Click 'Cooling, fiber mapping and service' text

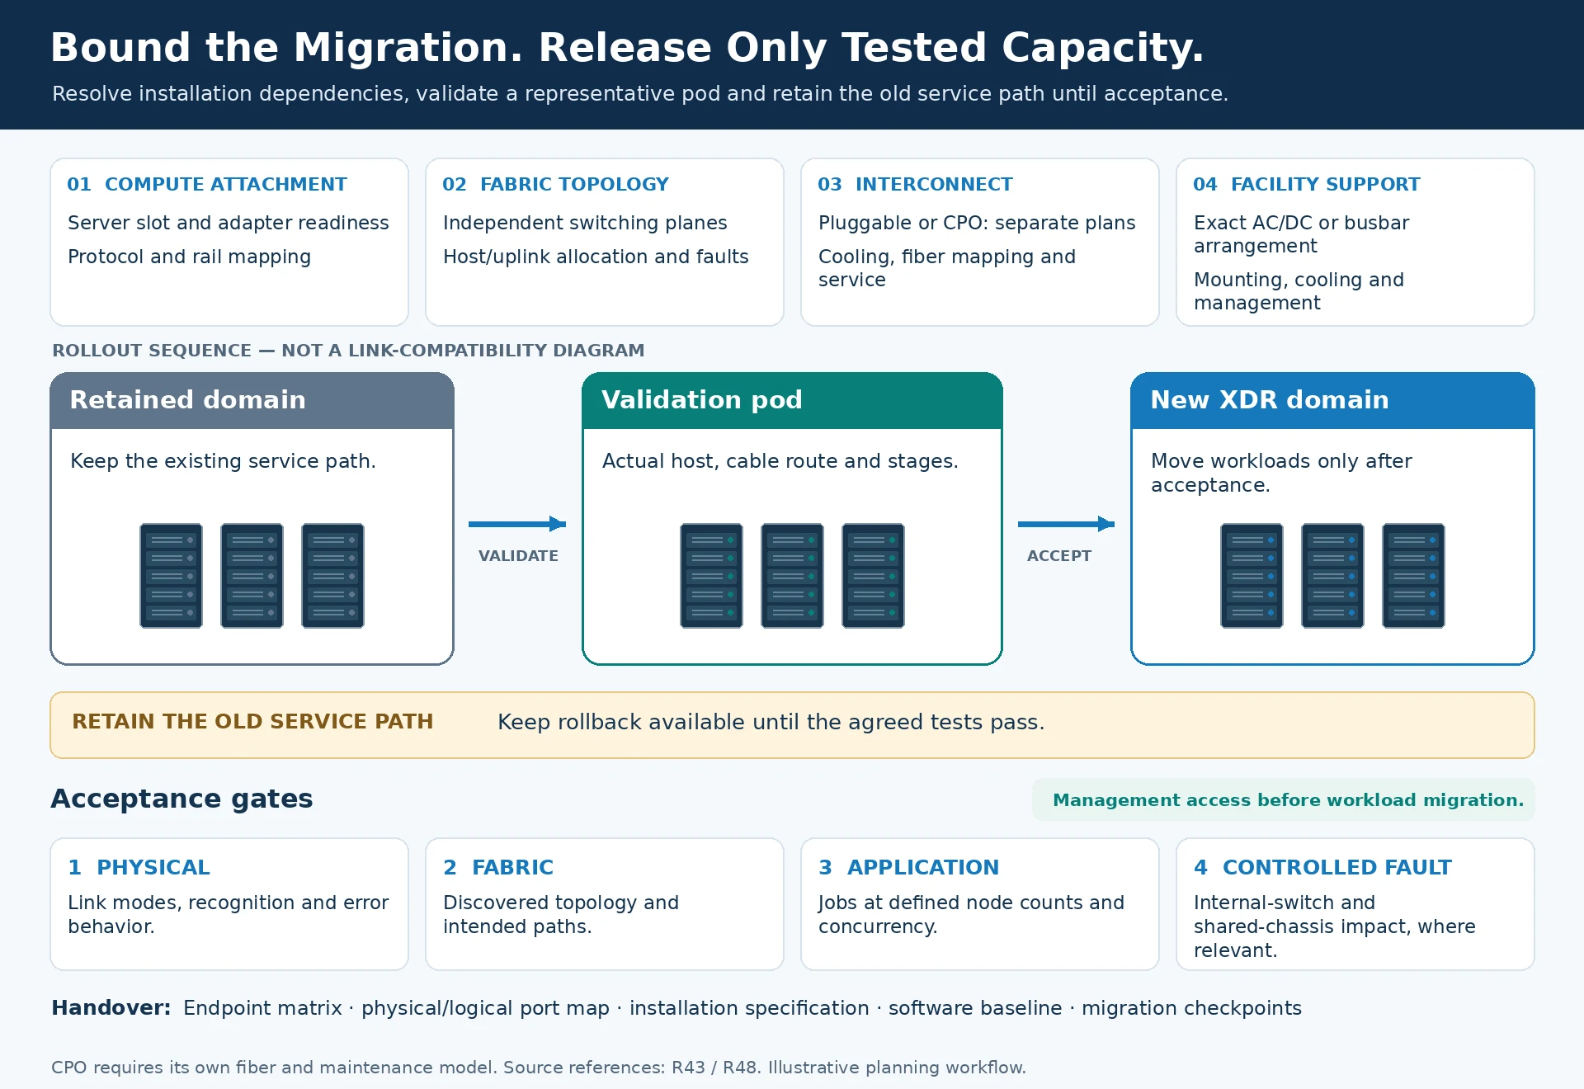click(947, 268)
